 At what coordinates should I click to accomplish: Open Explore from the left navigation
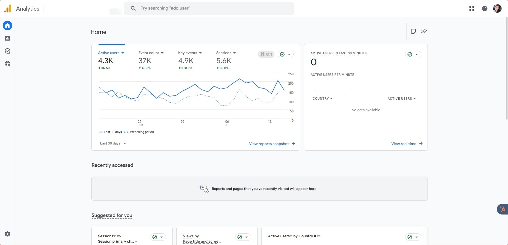coord(7,51)
